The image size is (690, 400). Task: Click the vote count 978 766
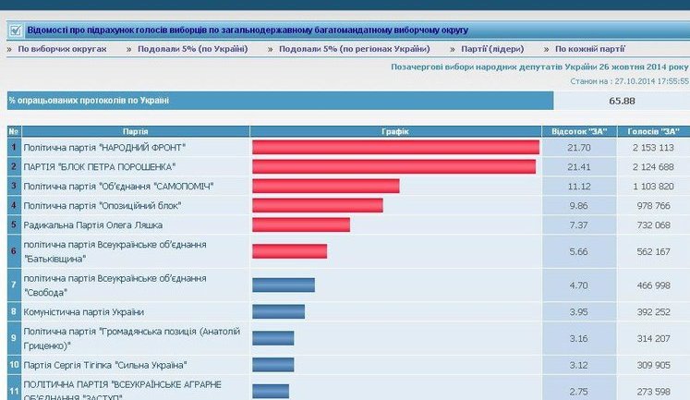[653, 206]
